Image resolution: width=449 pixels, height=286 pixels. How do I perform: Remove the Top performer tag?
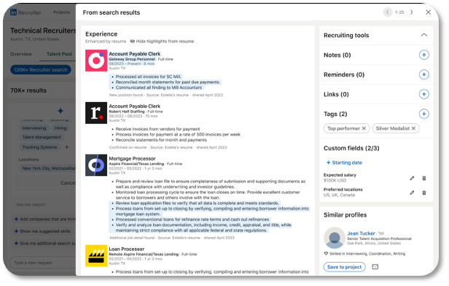(x=364, y=128)
